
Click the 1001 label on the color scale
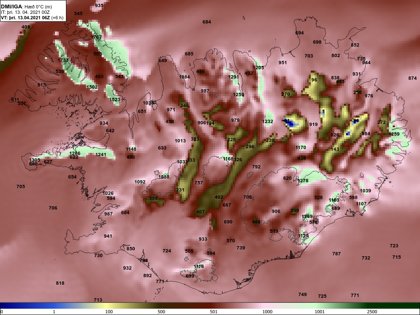click(x=320, y=312)
